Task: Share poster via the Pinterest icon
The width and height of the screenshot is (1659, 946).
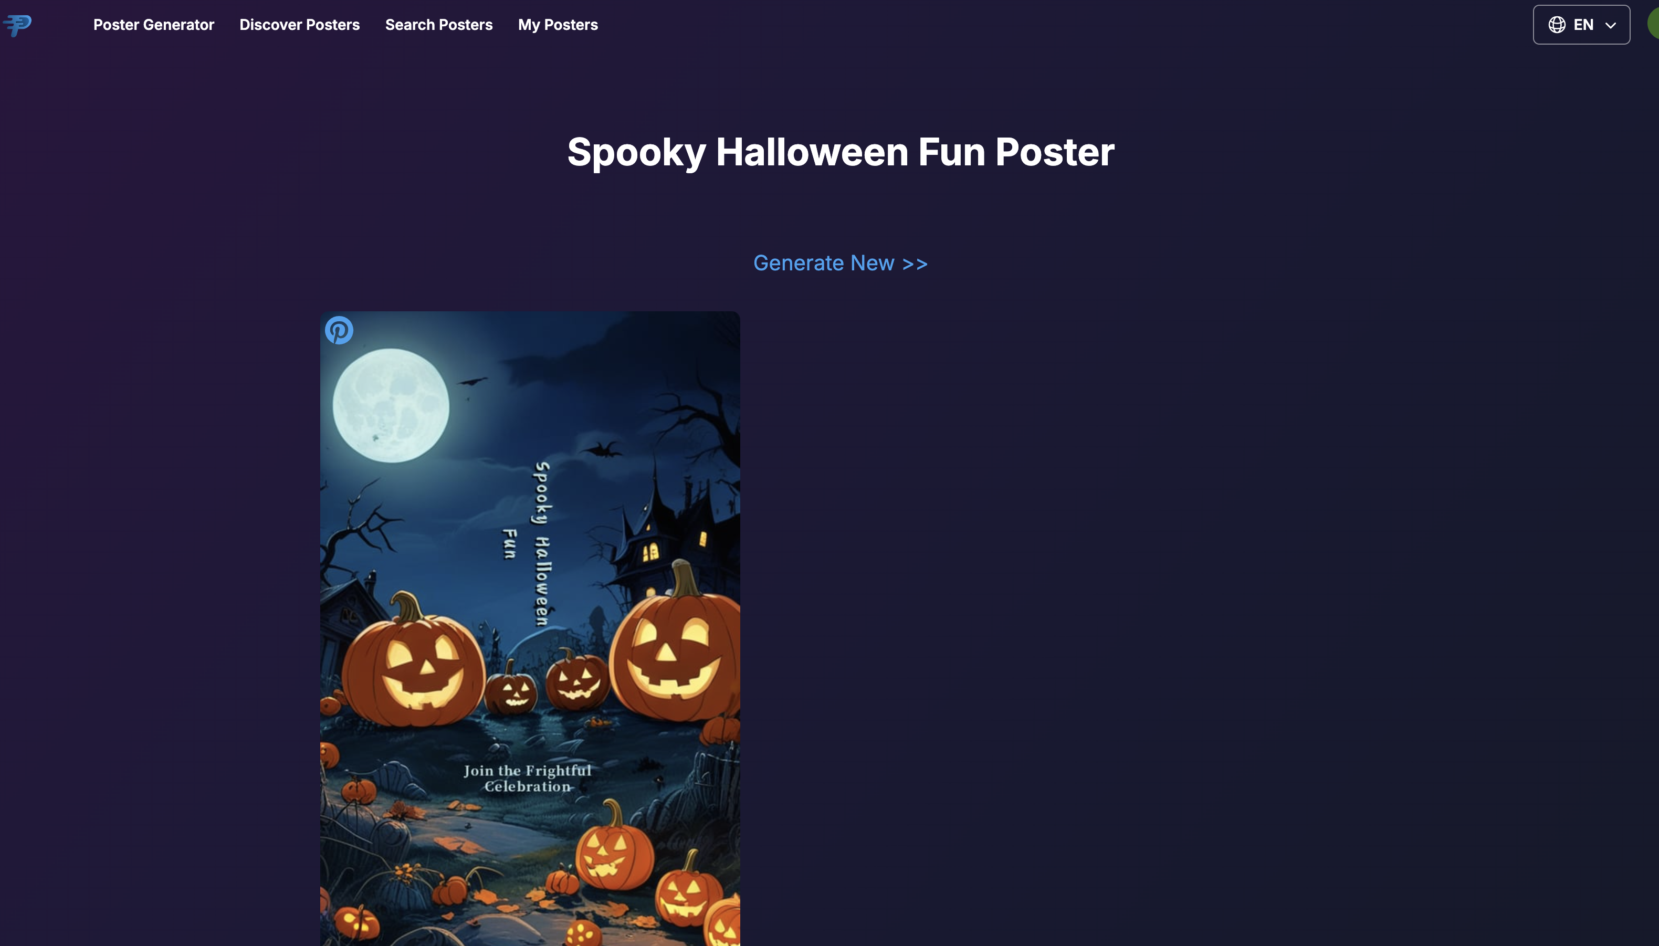Action: [339, 330]
